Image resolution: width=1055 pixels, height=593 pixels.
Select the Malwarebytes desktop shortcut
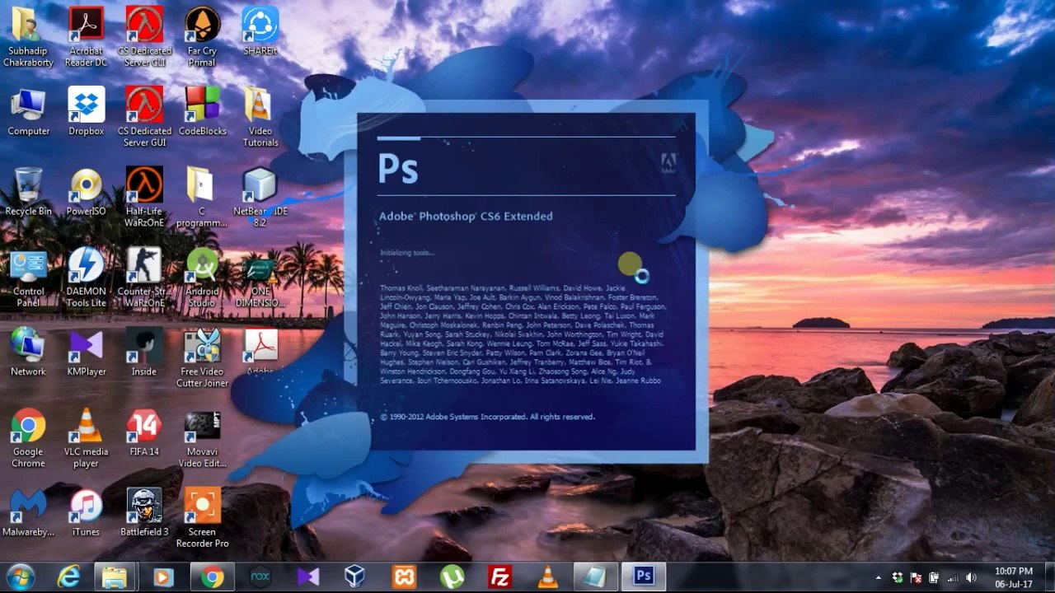29,512
